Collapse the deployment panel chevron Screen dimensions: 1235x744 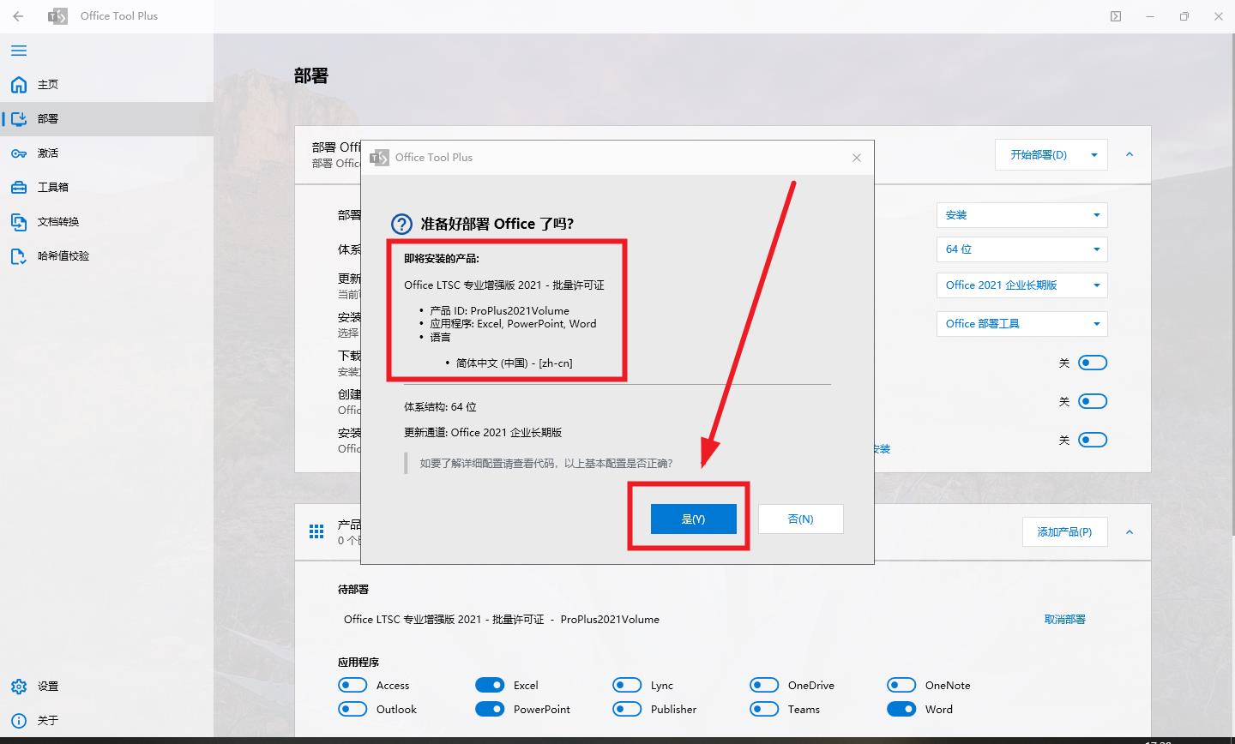[1130, 155]
